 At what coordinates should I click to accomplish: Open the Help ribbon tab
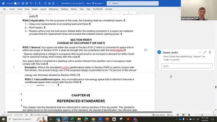point(88,9)
